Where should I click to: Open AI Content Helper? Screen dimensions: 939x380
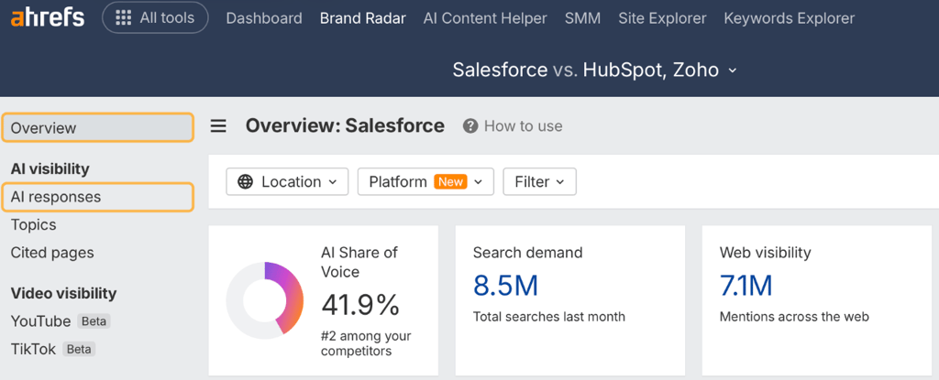(485, 18)
